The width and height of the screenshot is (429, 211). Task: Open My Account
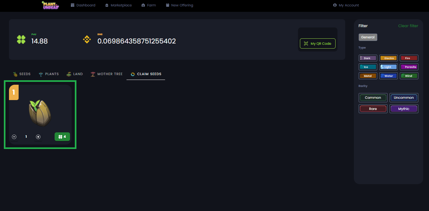tap(346, 5)
